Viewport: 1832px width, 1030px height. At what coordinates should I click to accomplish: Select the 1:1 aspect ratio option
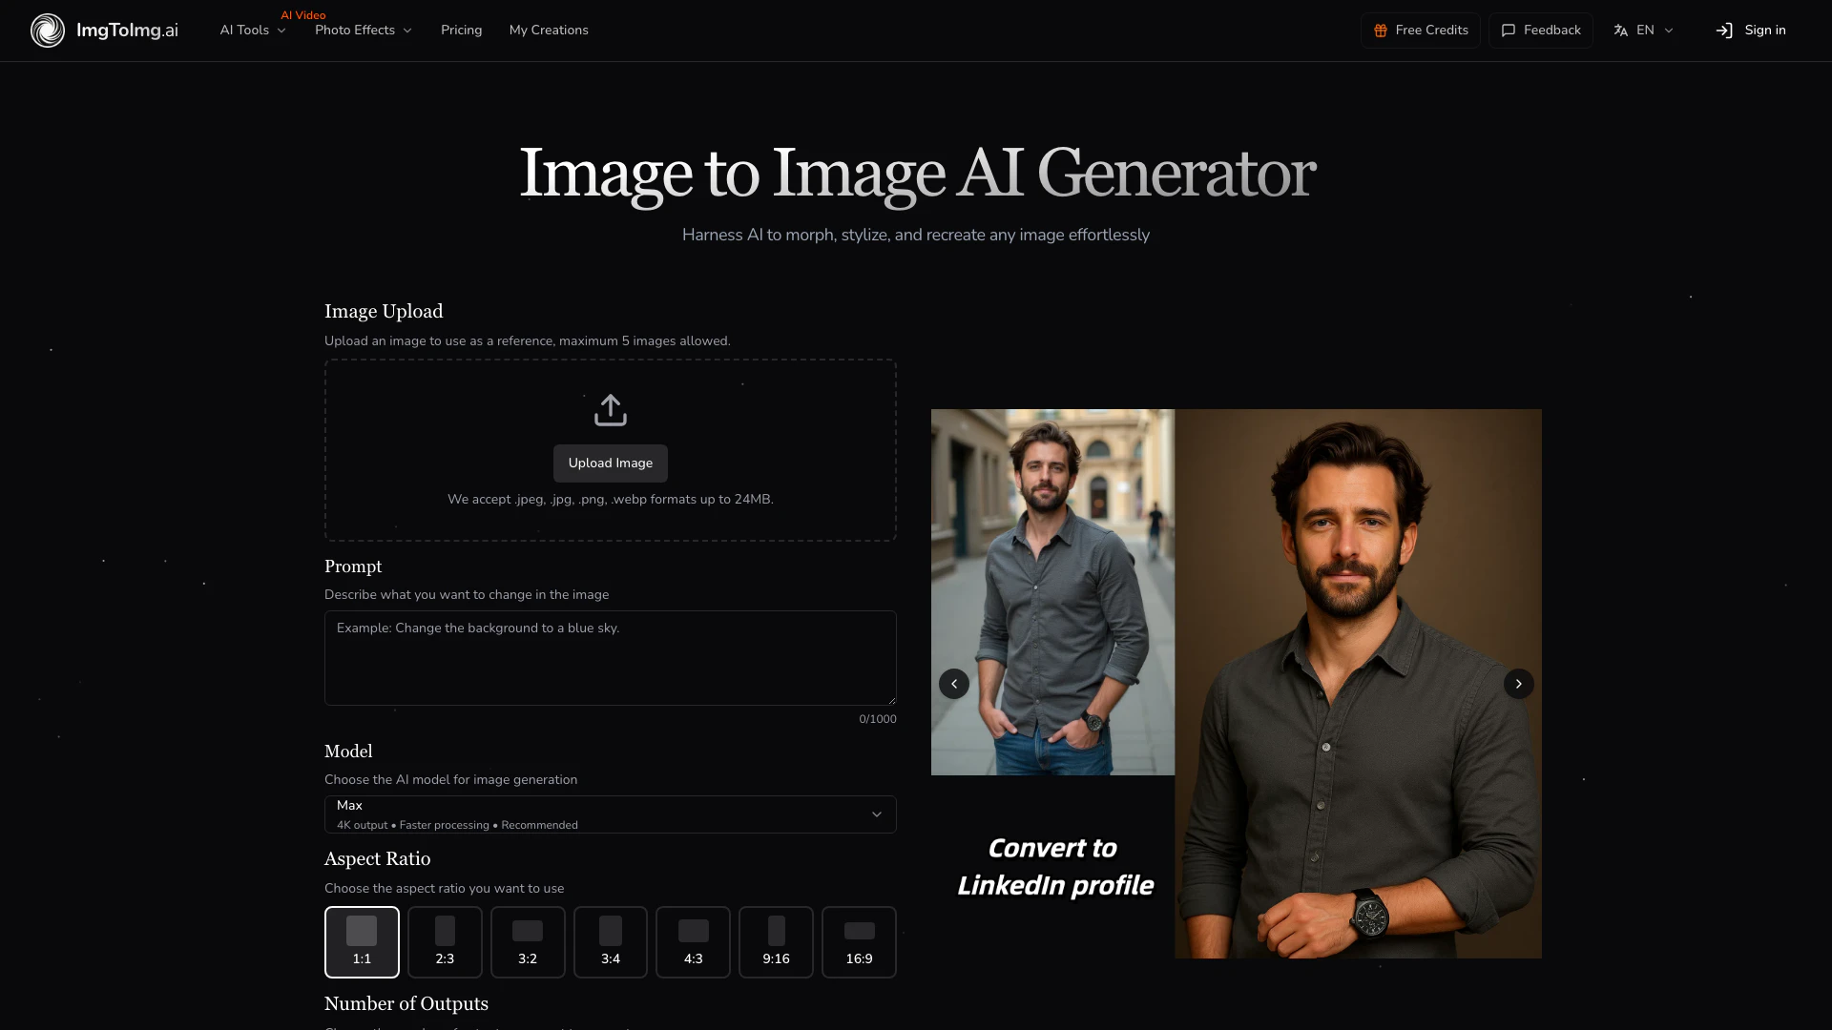(x=362, y=941)
